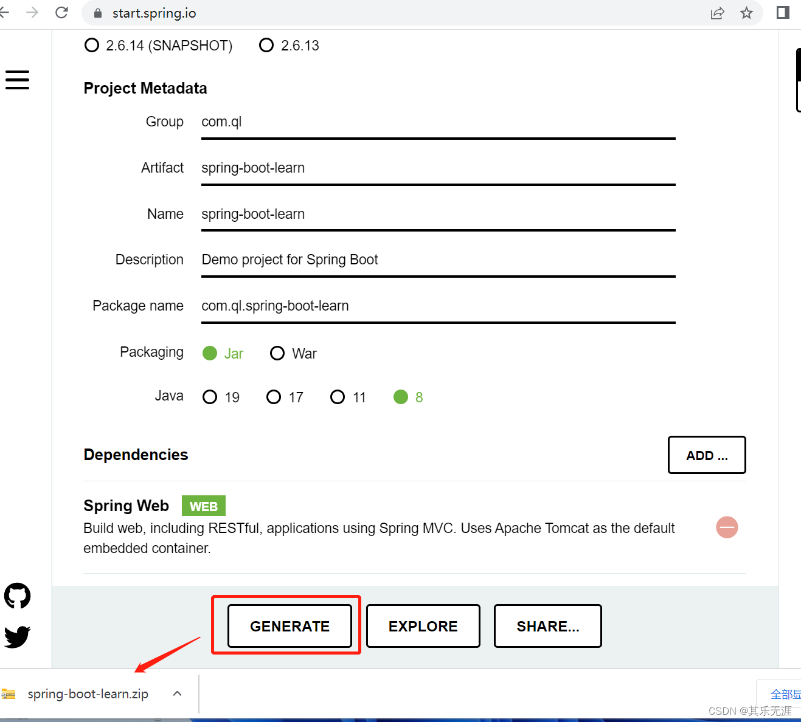801x722 pixels.
Task: Click the SHARE... button
Action: tap(548, 626)
